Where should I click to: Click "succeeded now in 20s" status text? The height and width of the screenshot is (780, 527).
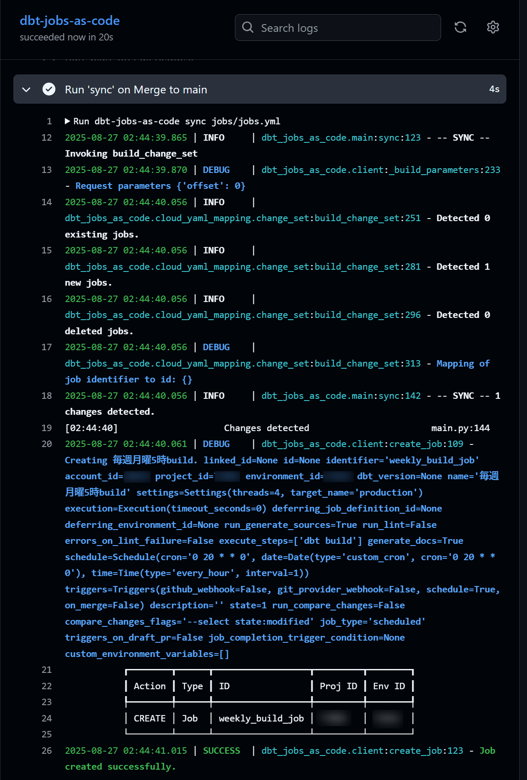tap(67, 37)
